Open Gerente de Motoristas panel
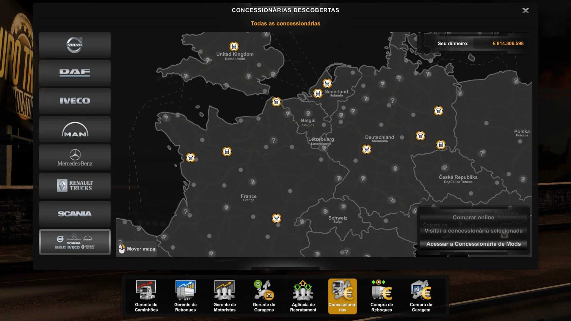 pos(225,296)
